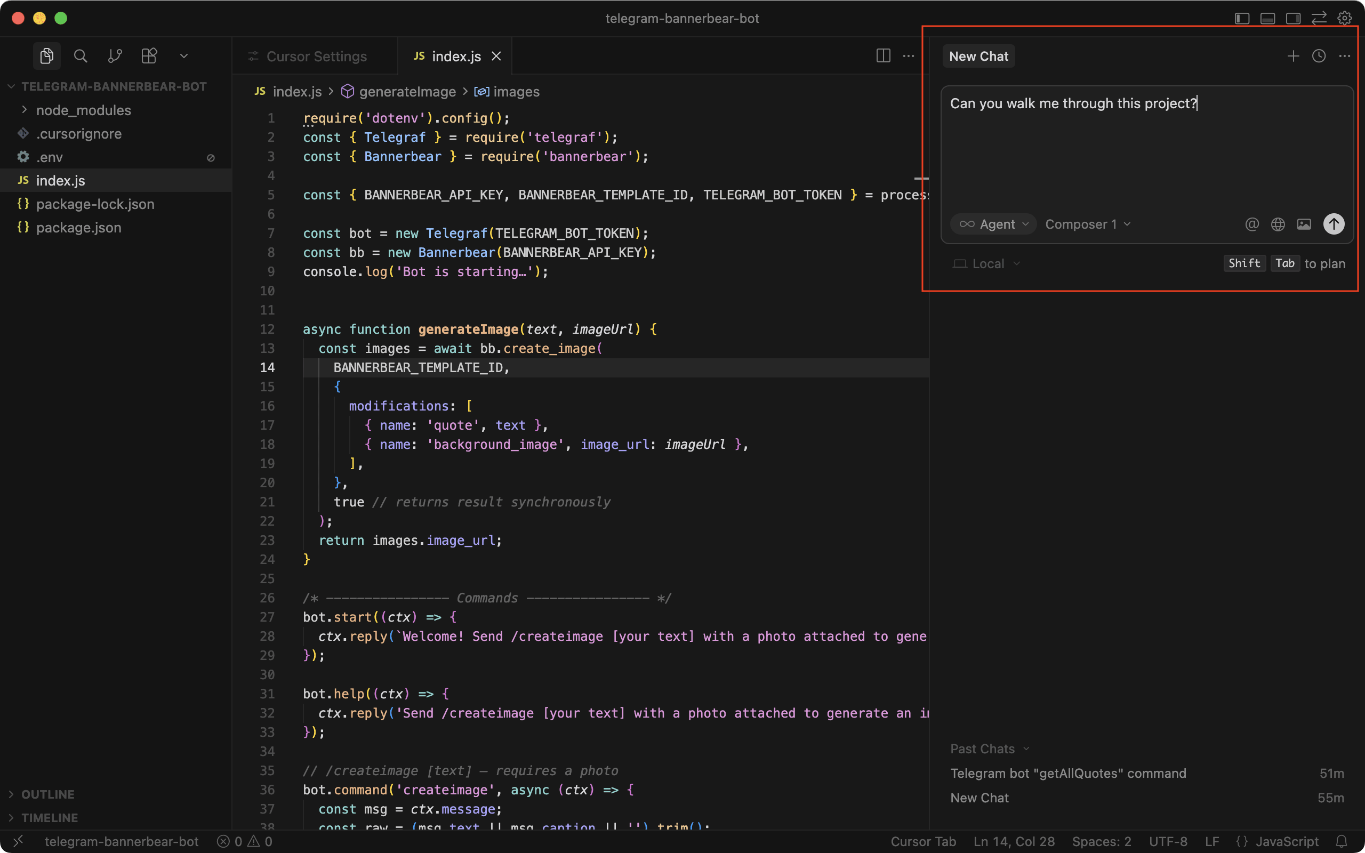Switch to the Cursor Settings tab
The image size is (1365, 853).
(316, 56)
